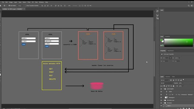Screen dimensions: 194x109
Task: Select the Learn panel tab
Action: pyautogui.click(x=162, y=10)
